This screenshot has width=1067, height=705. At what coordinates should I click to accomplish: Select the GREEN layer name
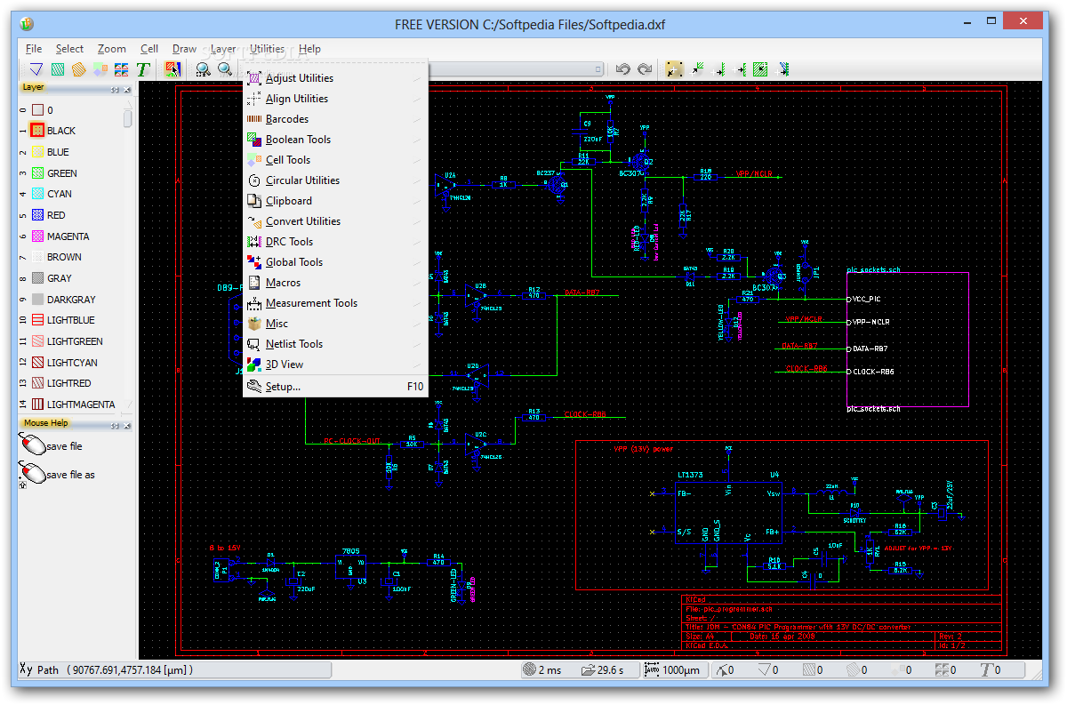point(62,173)
